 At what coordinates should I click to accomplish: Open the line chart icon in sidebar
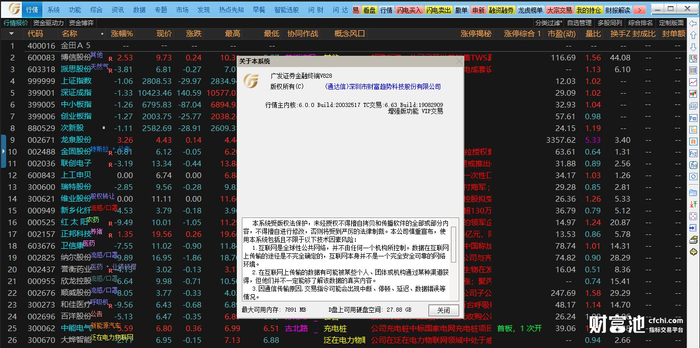click(693, 82)
